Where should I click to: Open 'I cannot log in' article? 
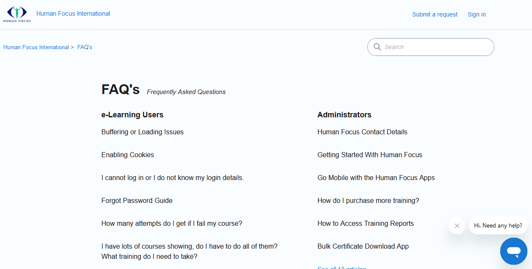pos(173,178)
